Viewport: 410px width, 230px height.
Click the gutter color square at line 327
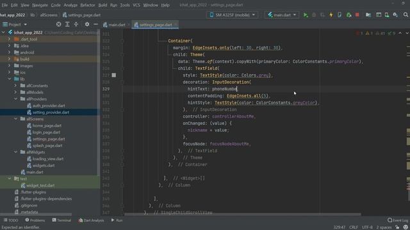[x=114, y=75]
